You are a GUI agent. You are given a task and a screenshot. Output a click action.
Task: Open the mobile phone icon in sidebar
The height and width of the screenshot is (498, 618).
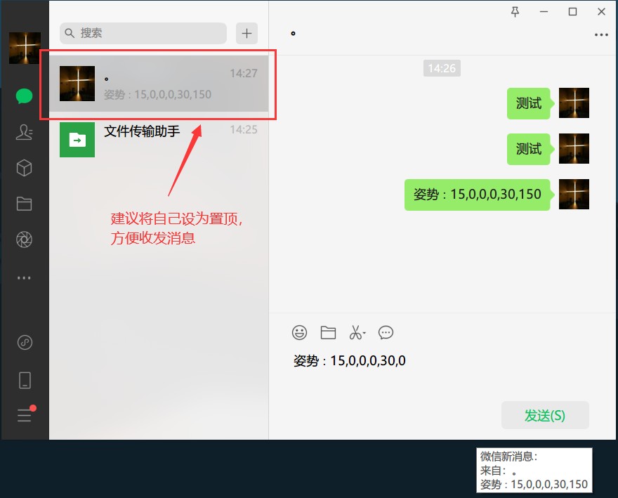click(x=24, y=379)
